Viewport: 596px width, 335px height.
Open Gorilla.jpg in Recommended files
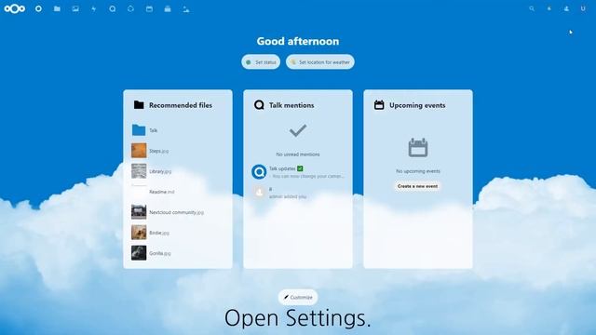point(178,253)
